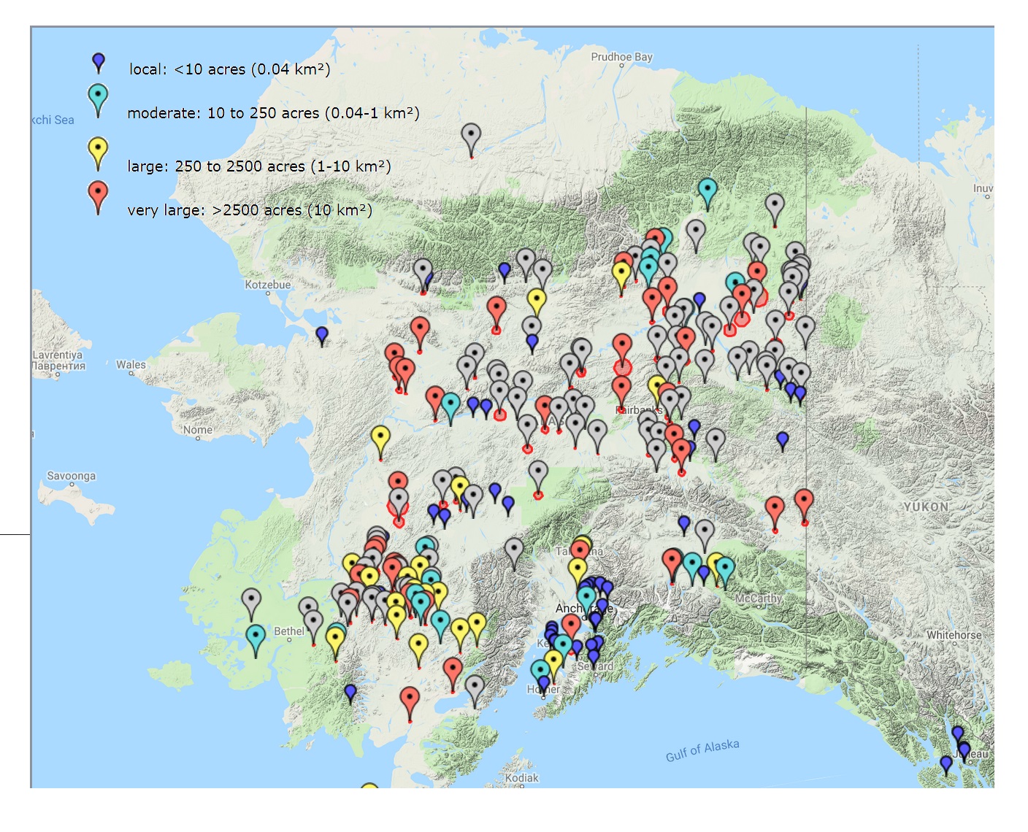Screen dimensions: 1028x832
Task: Click the Nome place label
Action: [x=198, y=430]
